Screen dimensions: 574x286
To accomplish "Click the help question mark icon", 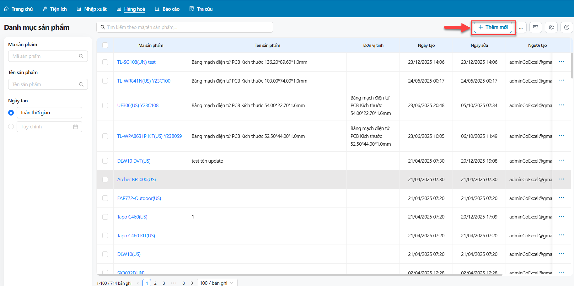I will [566, 27].
